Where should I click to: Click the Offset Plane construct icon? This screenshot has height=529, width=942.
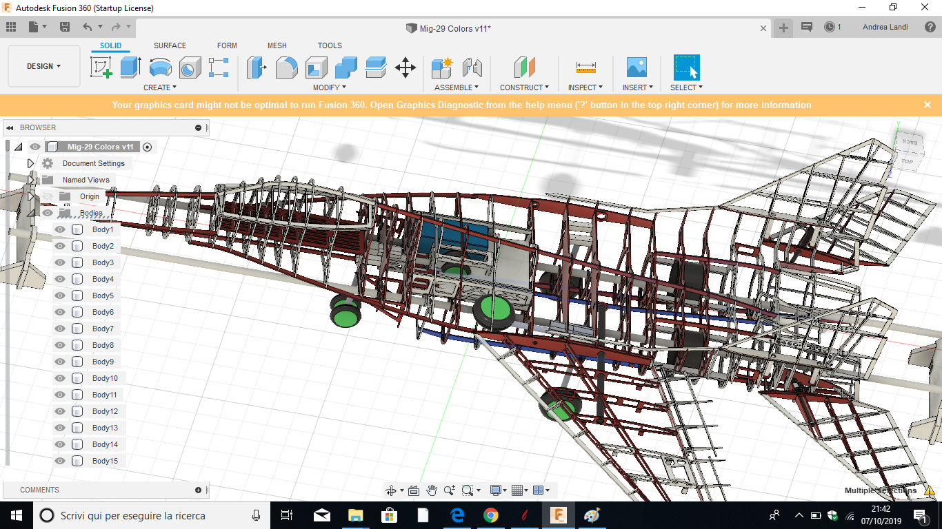[x=525, y=68]
